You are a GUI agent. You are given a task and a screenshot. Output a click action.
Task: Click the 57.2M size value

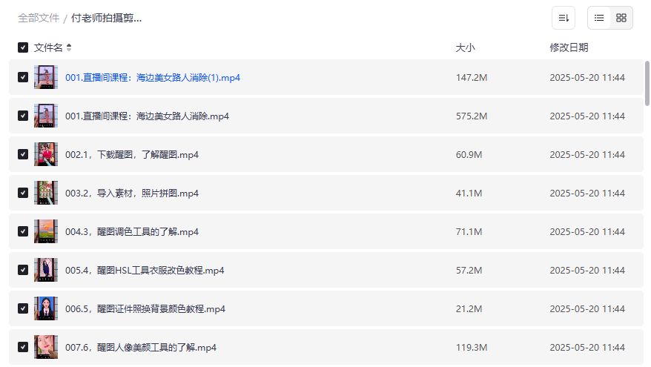[469, 271]
